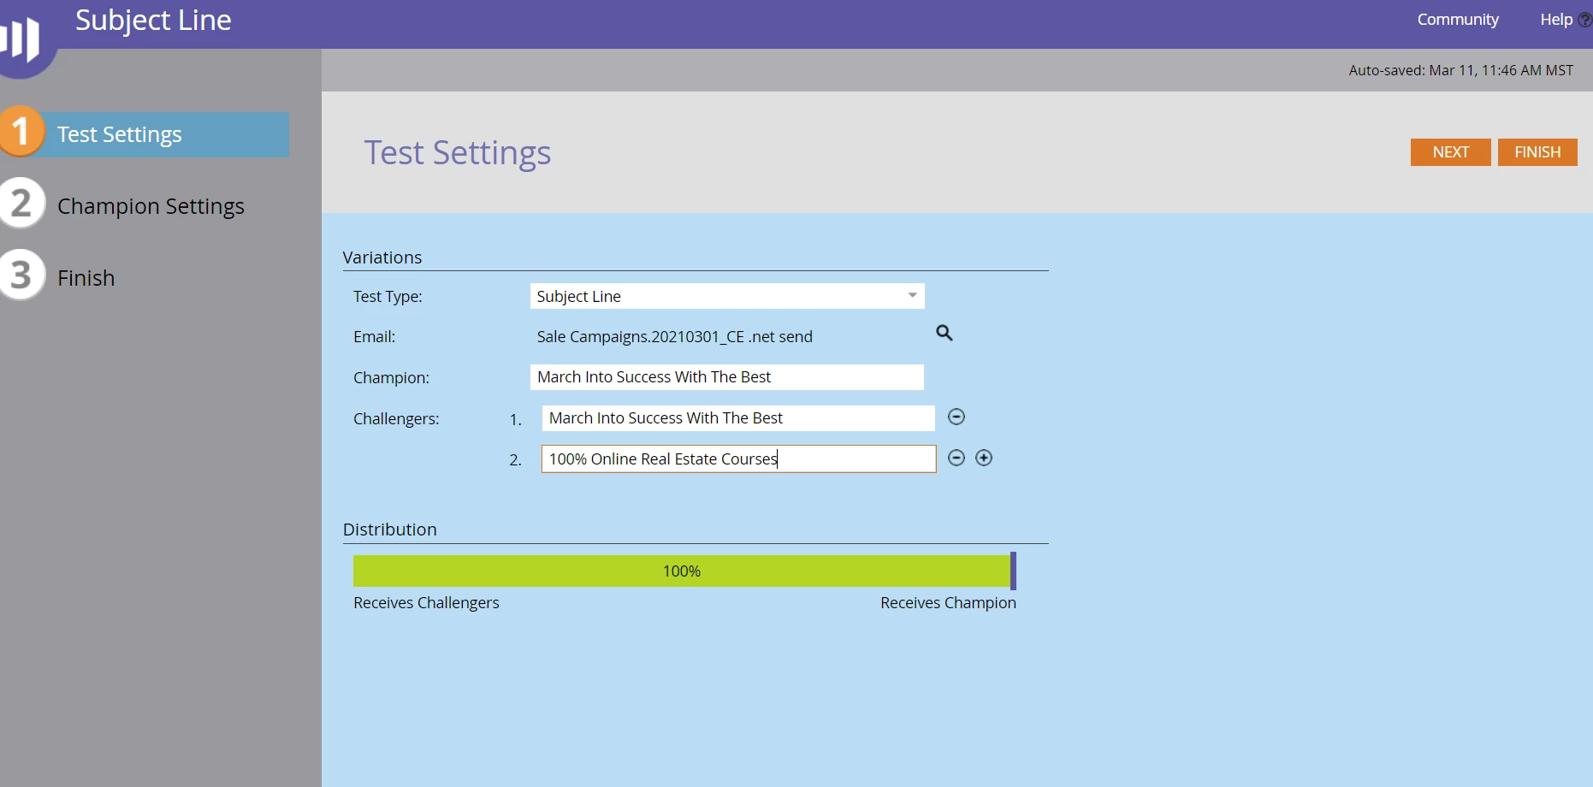1593x787 pixels.
Task: Remove challenger 1 with minus icon
Action: 956,417
